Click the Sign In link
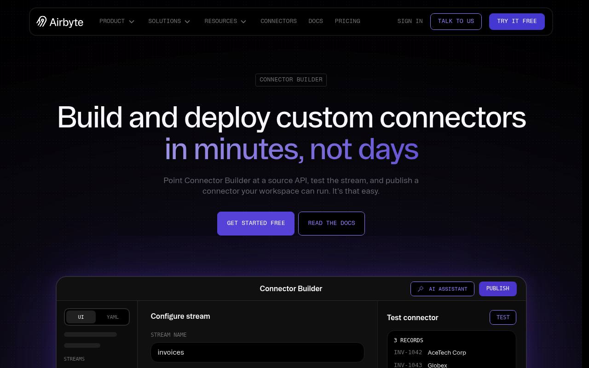This screenshot has height=368, width=589. click(x=410, y=21)
